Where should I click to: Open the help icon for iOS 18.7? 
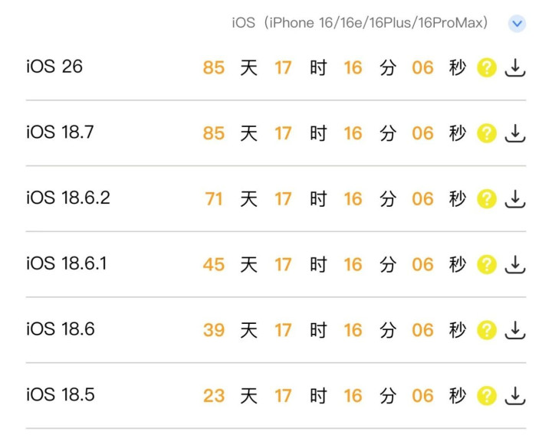487,133
